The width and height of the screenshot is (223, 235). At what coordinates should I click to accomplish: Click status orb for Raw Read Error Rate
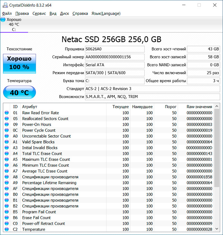coord(7,113)
